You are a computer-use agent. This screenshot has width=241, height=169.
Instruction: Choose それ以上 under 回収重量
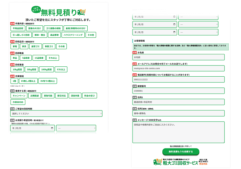(x=61, y=69)
